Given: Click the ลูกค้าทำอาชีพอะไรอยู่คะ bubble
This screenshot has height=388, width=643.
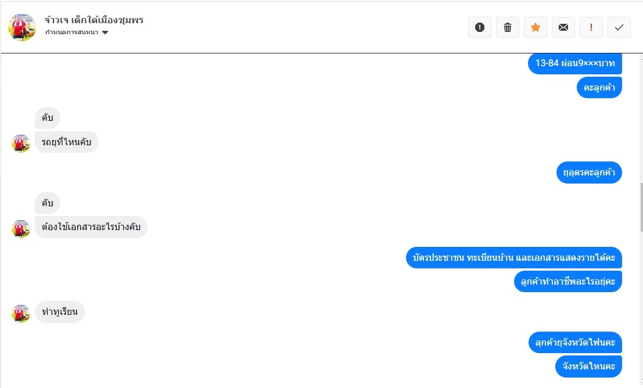Looking at the screenshot, I should point(567,282).
